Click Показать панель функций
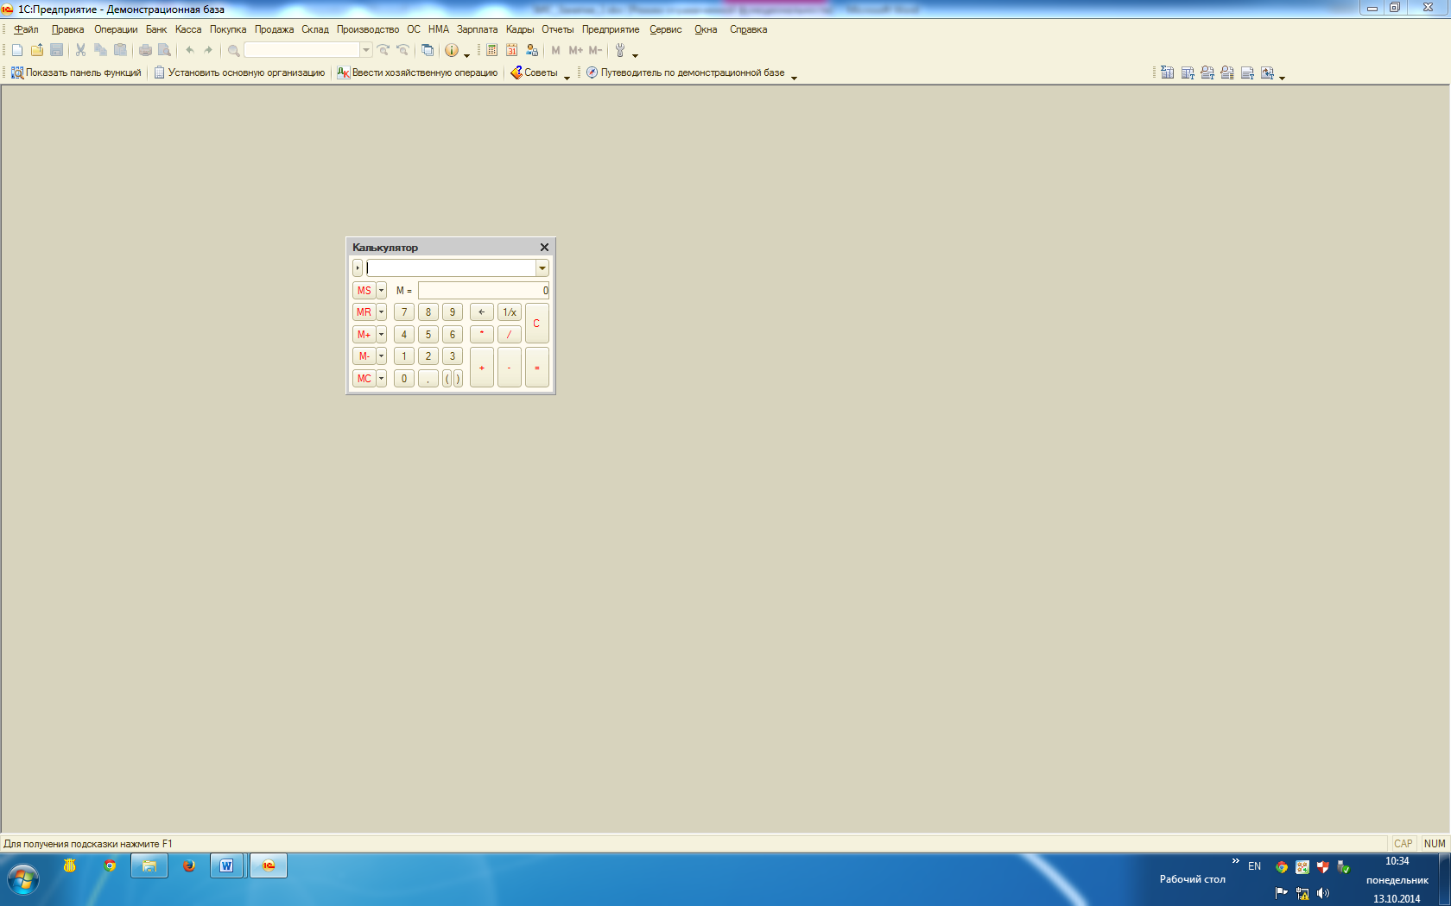Screen dimensions: 1451x906 (76, 72)
